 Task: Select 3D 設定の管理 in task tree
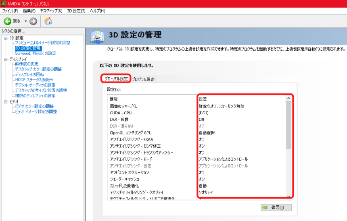(28, 48)
